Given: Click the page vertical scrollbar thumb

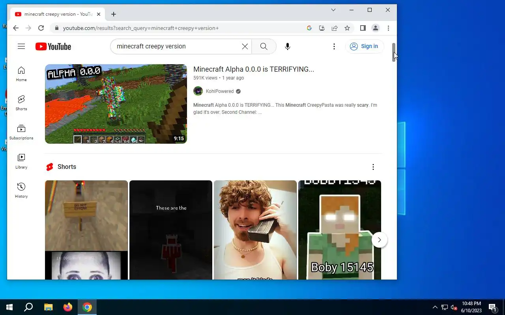Looking at the screenshot, I should [394, 52].
